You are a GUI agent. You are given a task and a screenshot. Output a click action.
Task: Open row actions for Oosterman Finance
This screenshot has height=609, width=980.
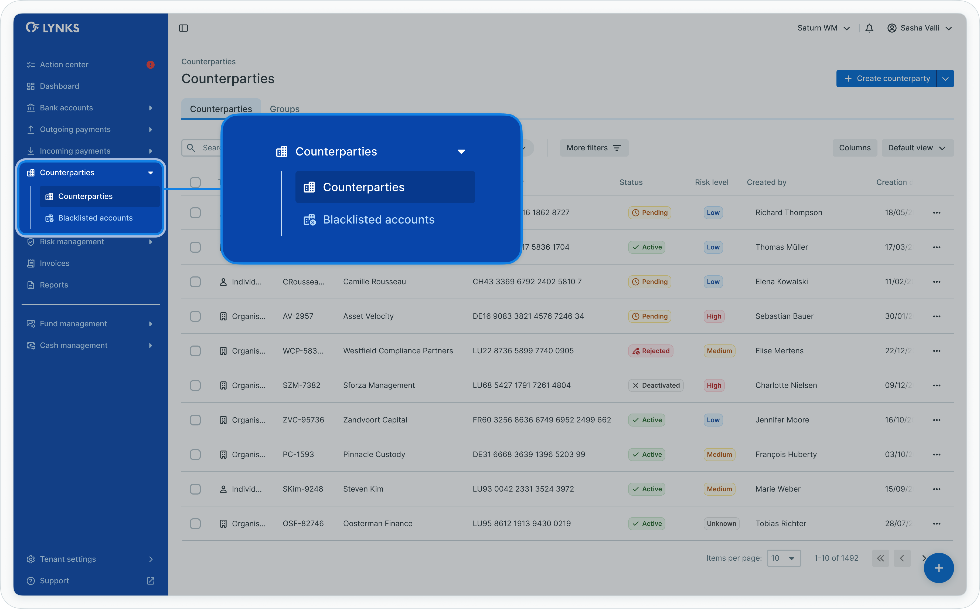(937, 524)
